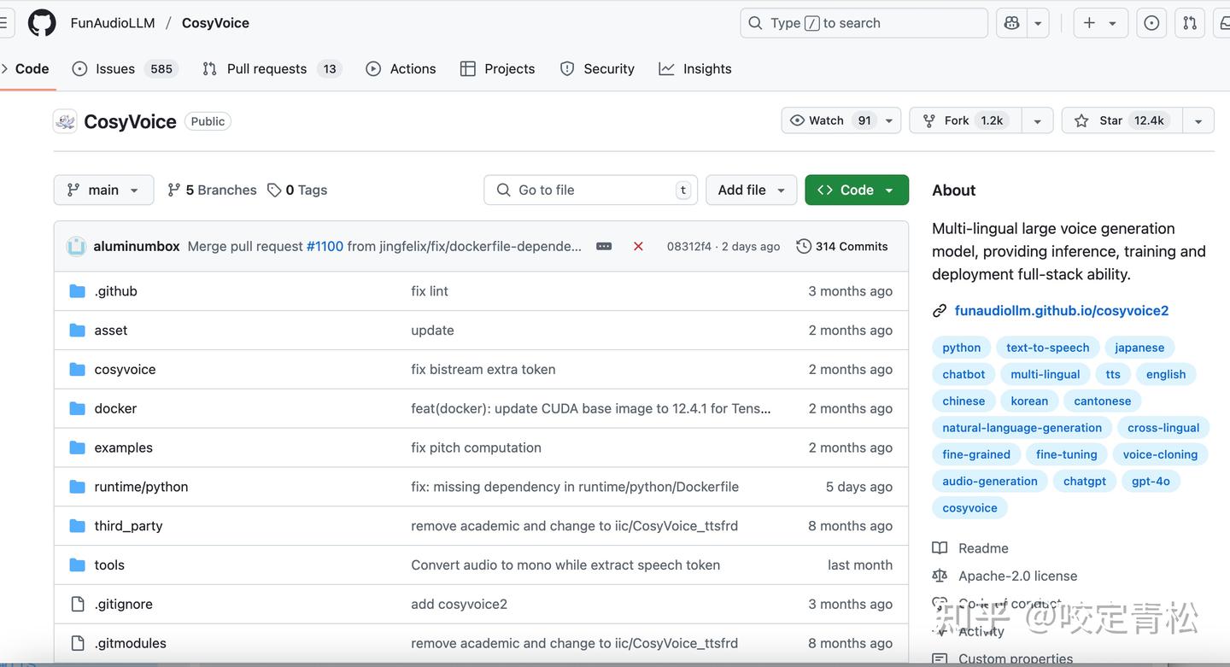Image resolution: width=1230 pixels, height=667 pixels.
Task: Open the main branch selector dropdown
Action: (103, 190)
